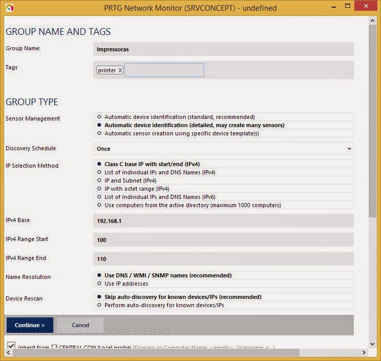Image resolution: width=381 pixels, height=361 pixels.
Task: Close the PRTG Network Monitor window
Action: tap(366, 6)
